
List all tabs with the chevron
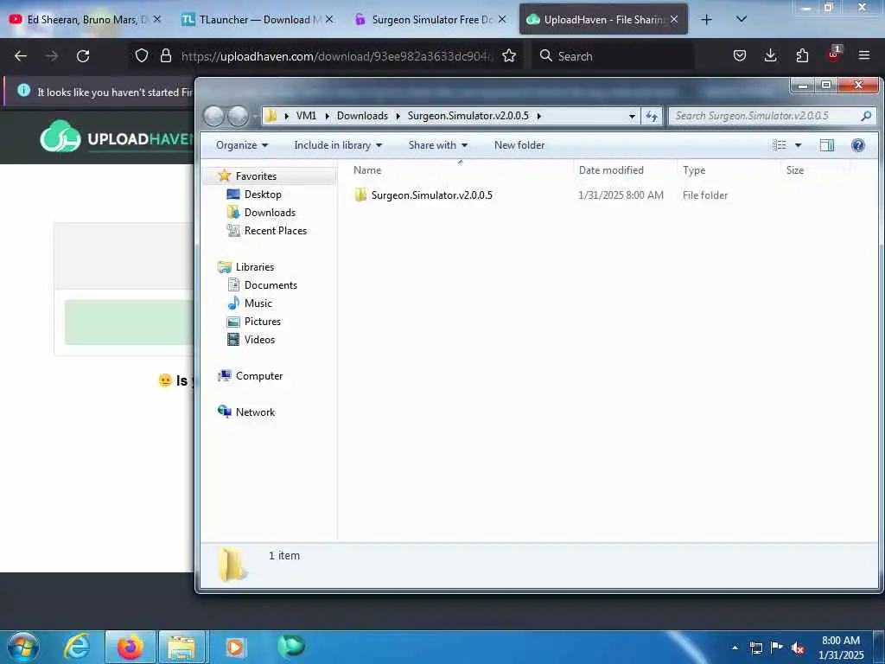(x=742, y=19)
